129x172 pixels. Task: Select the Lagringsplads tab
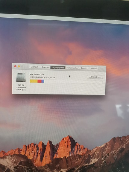click(58, 68)
